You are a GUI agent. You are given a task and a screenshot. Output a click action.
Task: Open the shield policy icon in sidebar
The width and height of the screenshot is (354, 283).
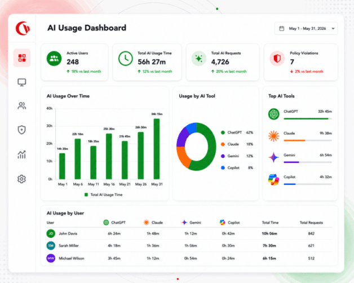tap(21, 130)
